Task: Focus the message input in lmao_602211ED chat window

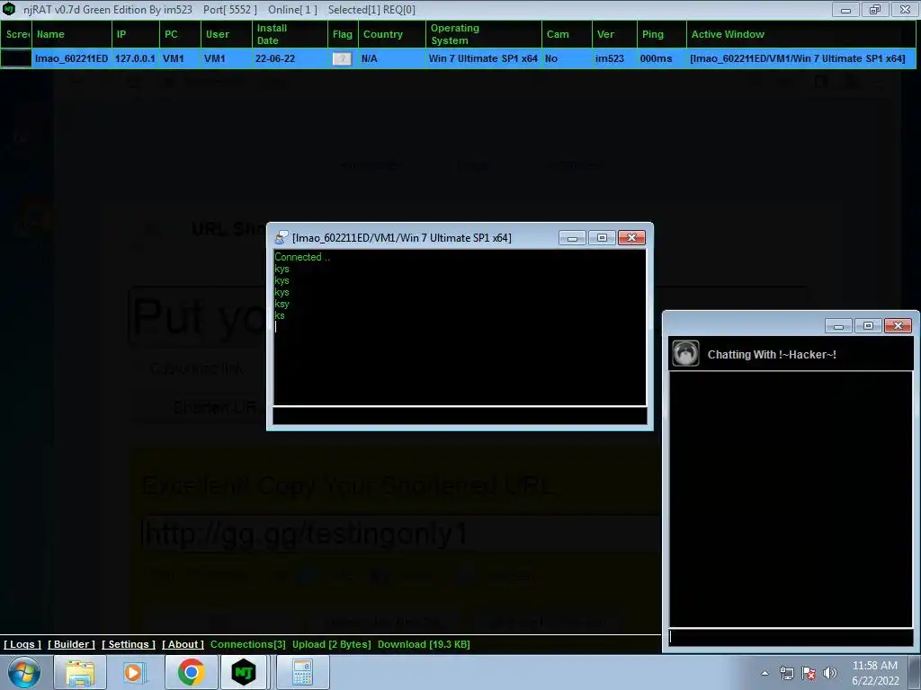Action: pyautogui.click(x=460, y=415)
